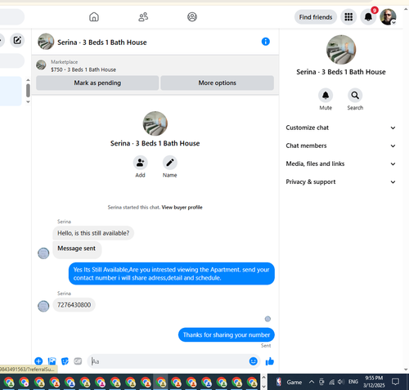The width and height of the screenshot is (409, 390).
Task: Click chat header Serina avatar thumbnail
Action: click(46, 42)
